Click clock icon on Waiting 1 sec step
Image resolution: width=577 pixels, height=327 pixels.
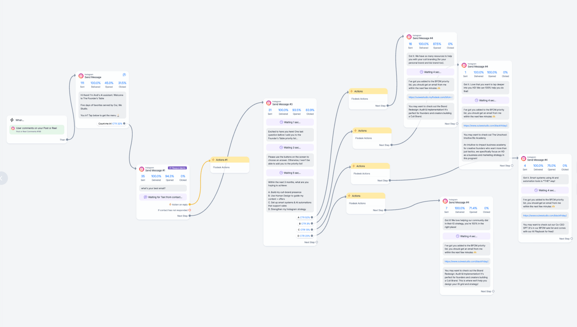pos(281,122)
